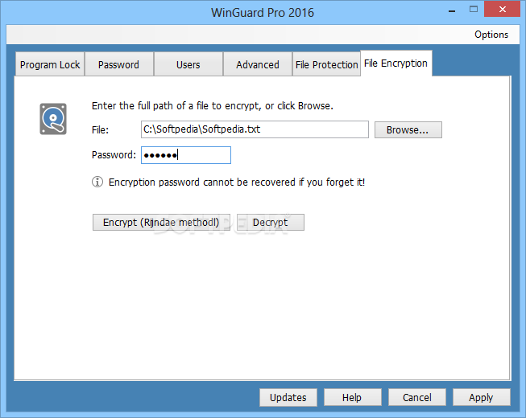This screenshot has height=418, width=526.
Task: Open Help from the bottom bar
Action: pyautogui.click(x=352, y=397)
